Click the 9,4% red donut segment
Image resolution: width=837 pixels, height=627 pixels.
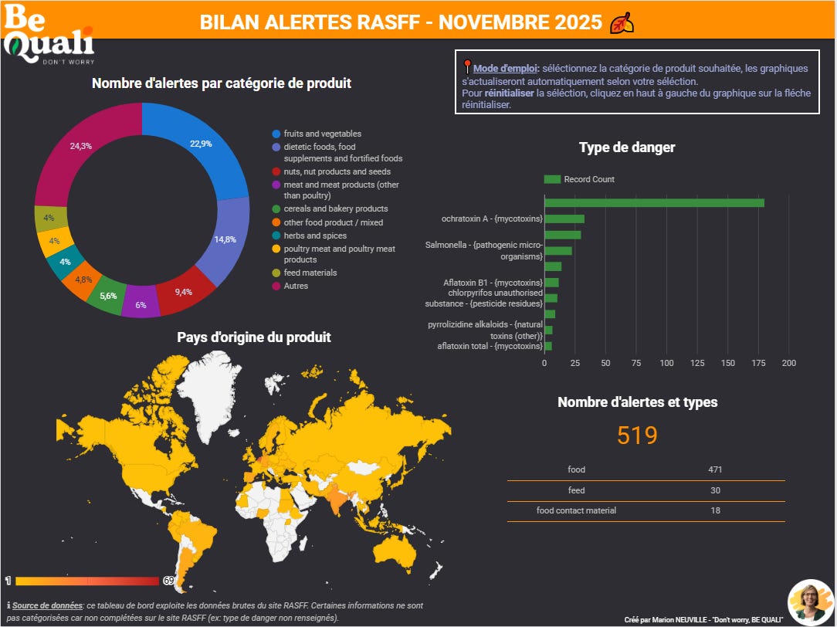point(183,292)
